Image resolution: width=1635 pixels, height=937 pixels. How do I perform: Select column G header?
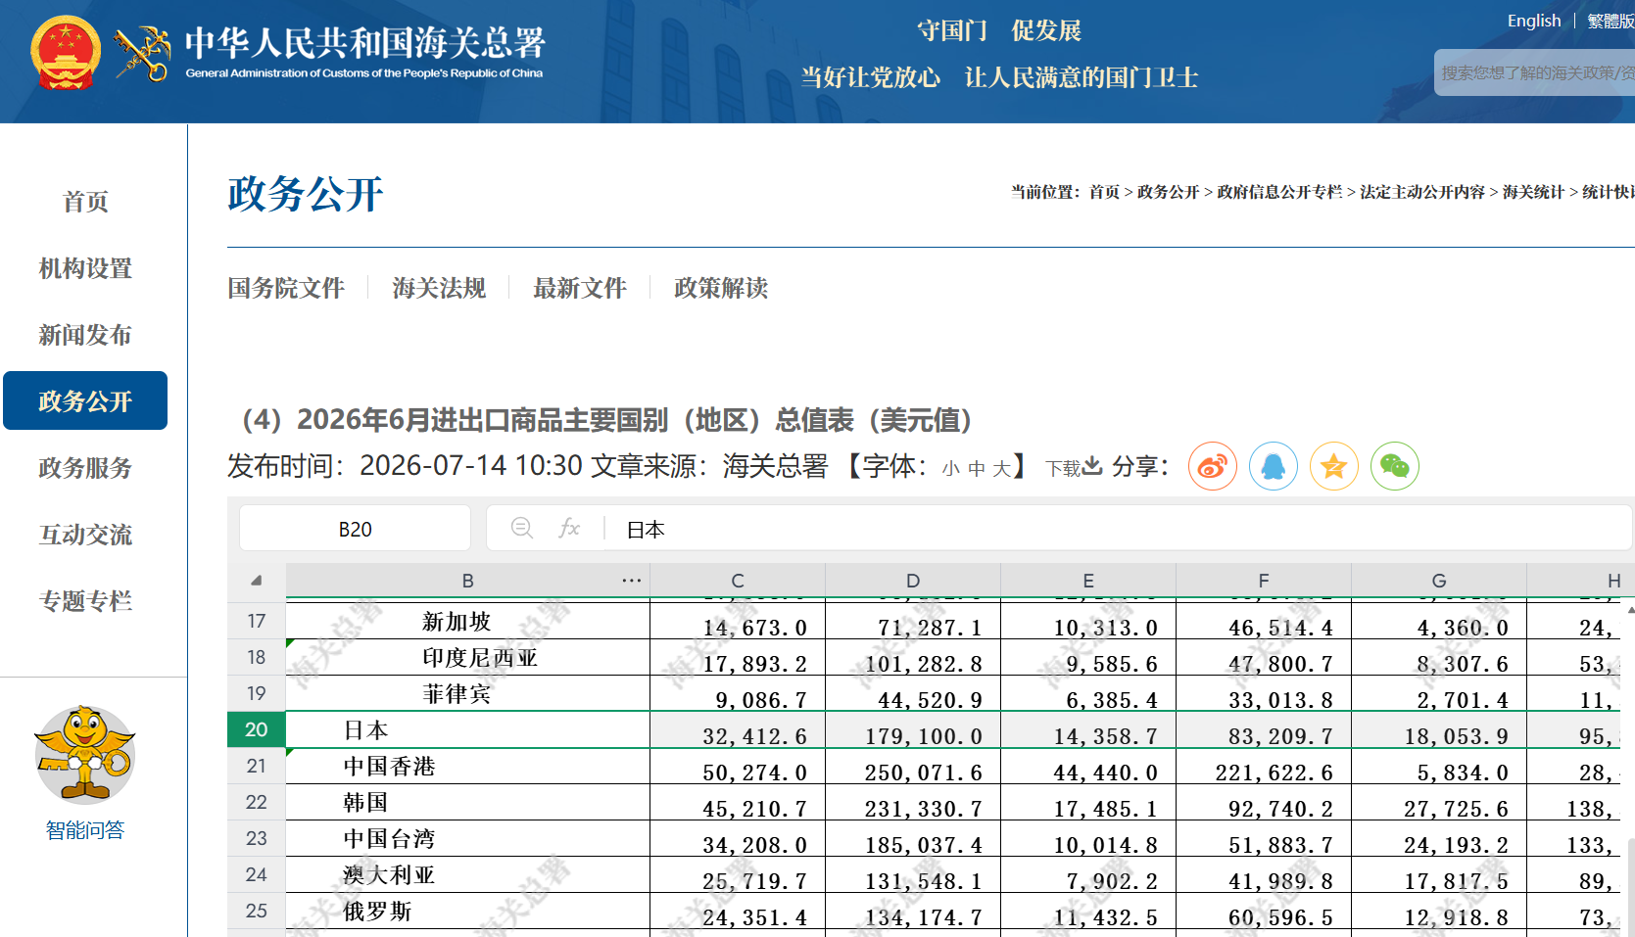[x=1439, y=581]
